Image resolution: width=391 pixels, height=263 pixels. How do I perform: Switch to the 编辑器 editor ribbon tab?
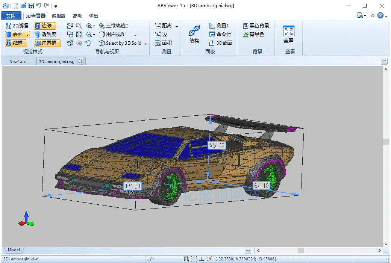59,16
